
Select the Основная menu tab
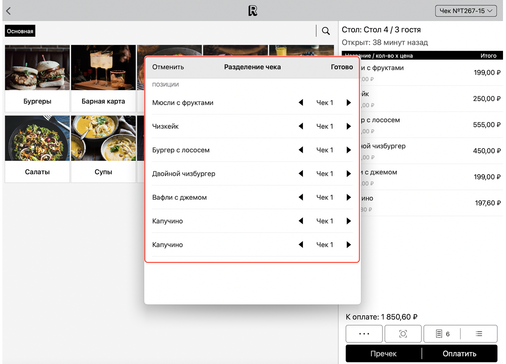point(20,31)
